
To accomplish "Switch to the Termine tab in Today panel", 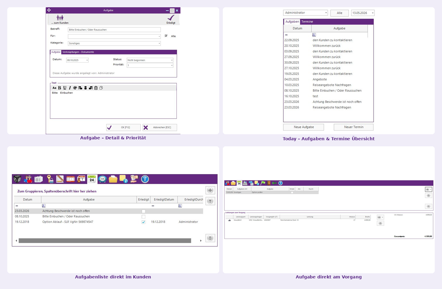I will coord(307,22).
